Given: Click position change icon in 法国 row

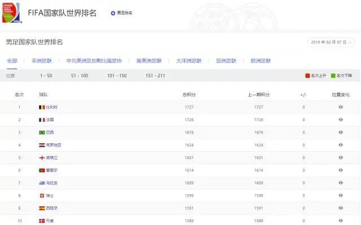Looking at the screenshot, I should click(x=341, y=120).
